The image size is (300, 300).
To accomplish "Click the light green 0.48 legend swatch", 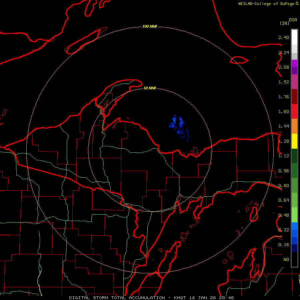I will [x=294, y=215].
